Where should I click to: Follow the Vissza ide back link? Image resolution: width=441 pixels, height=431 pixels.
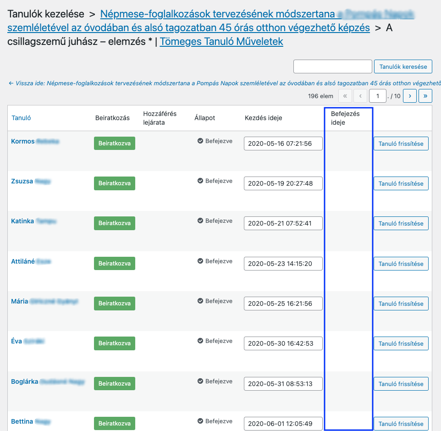225,83
